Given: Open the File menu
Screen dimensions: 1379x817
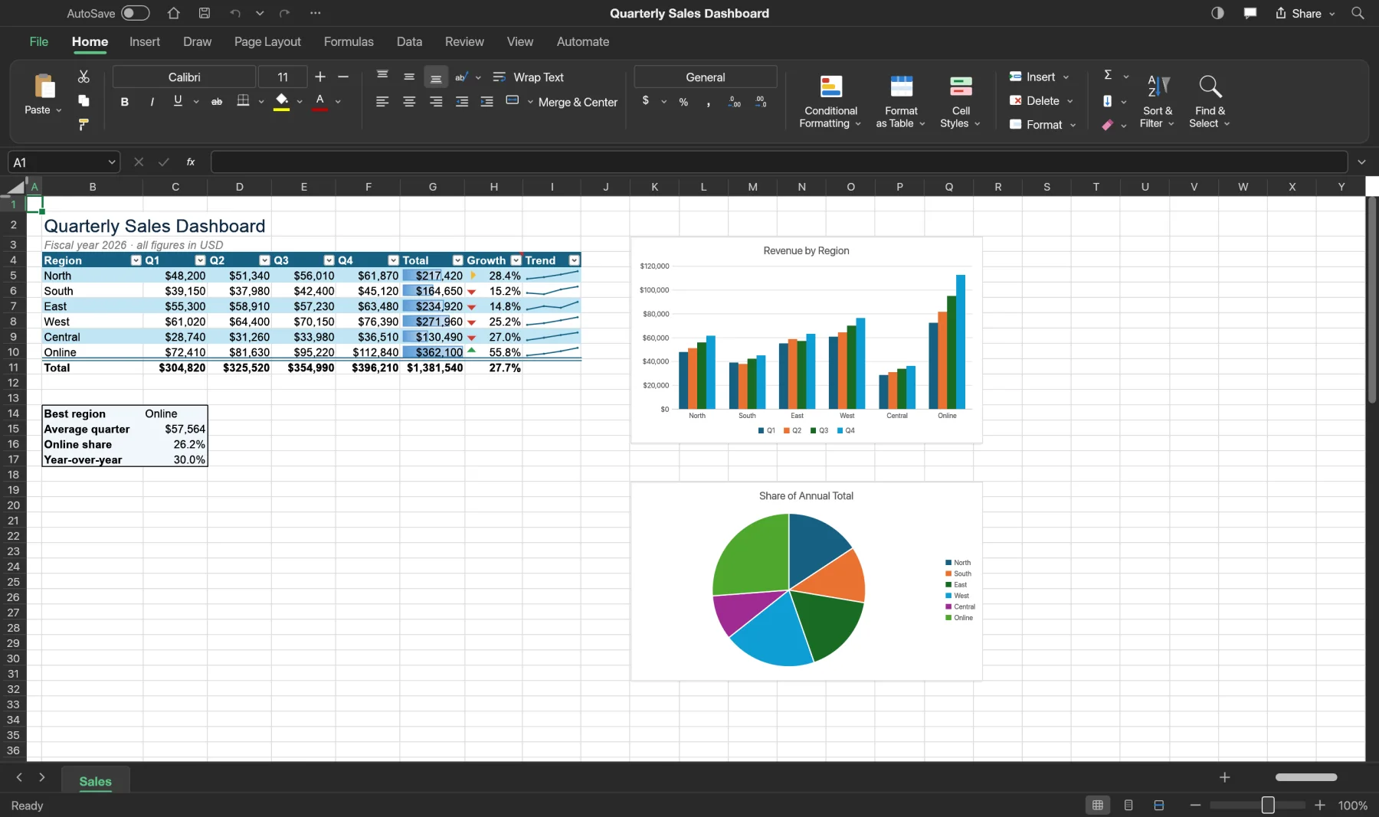Looking at the screenshot, I should [39, 41].
